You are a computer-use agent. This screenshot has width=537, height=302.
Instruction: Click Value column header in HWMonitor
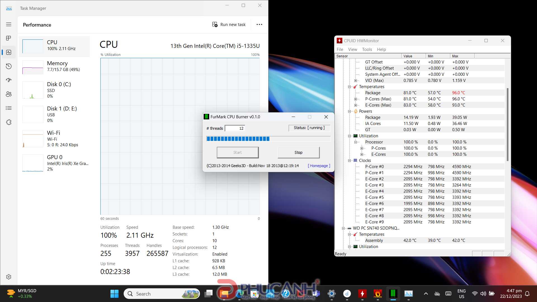point(414,56)
